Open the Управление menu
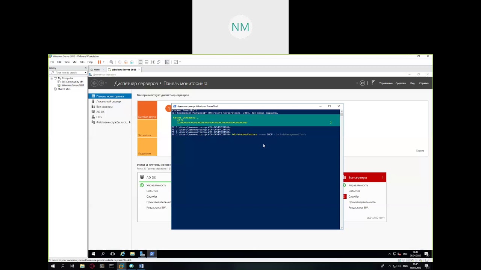 click(386, 83)
